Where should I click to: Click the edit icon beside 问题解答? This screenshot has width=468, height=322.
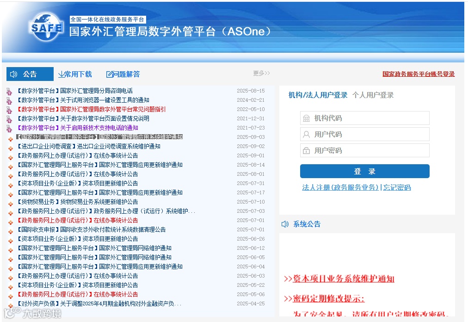click(x=110, y=74)
